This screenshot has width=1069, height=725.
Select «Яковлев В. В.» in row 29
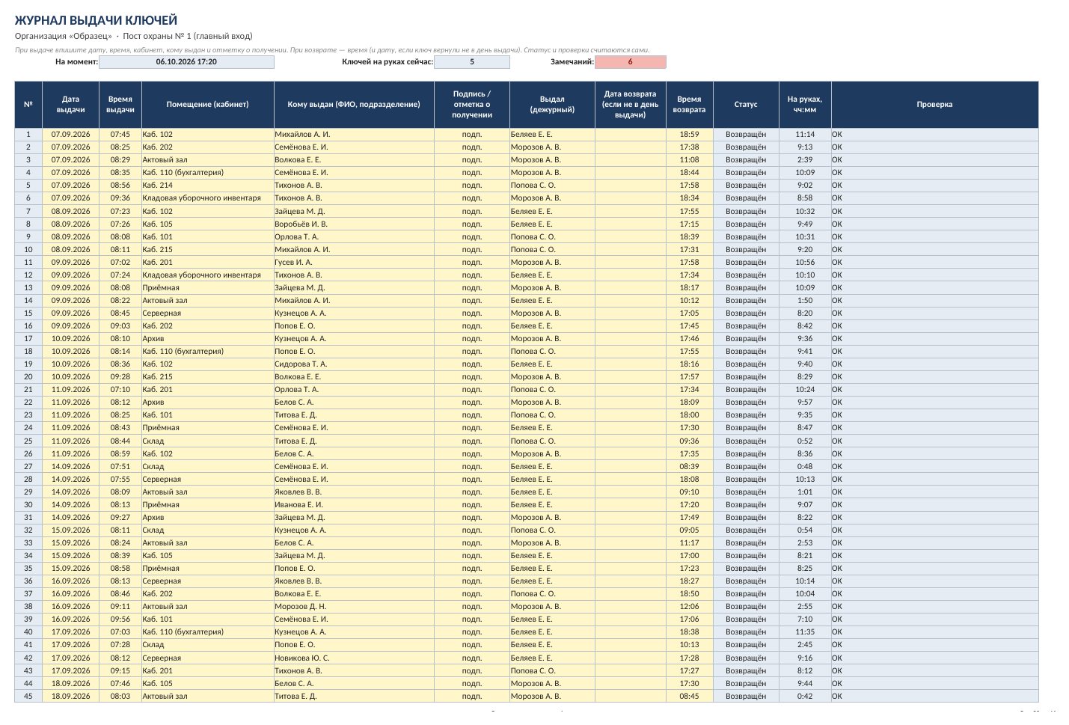tap(354, 492)
